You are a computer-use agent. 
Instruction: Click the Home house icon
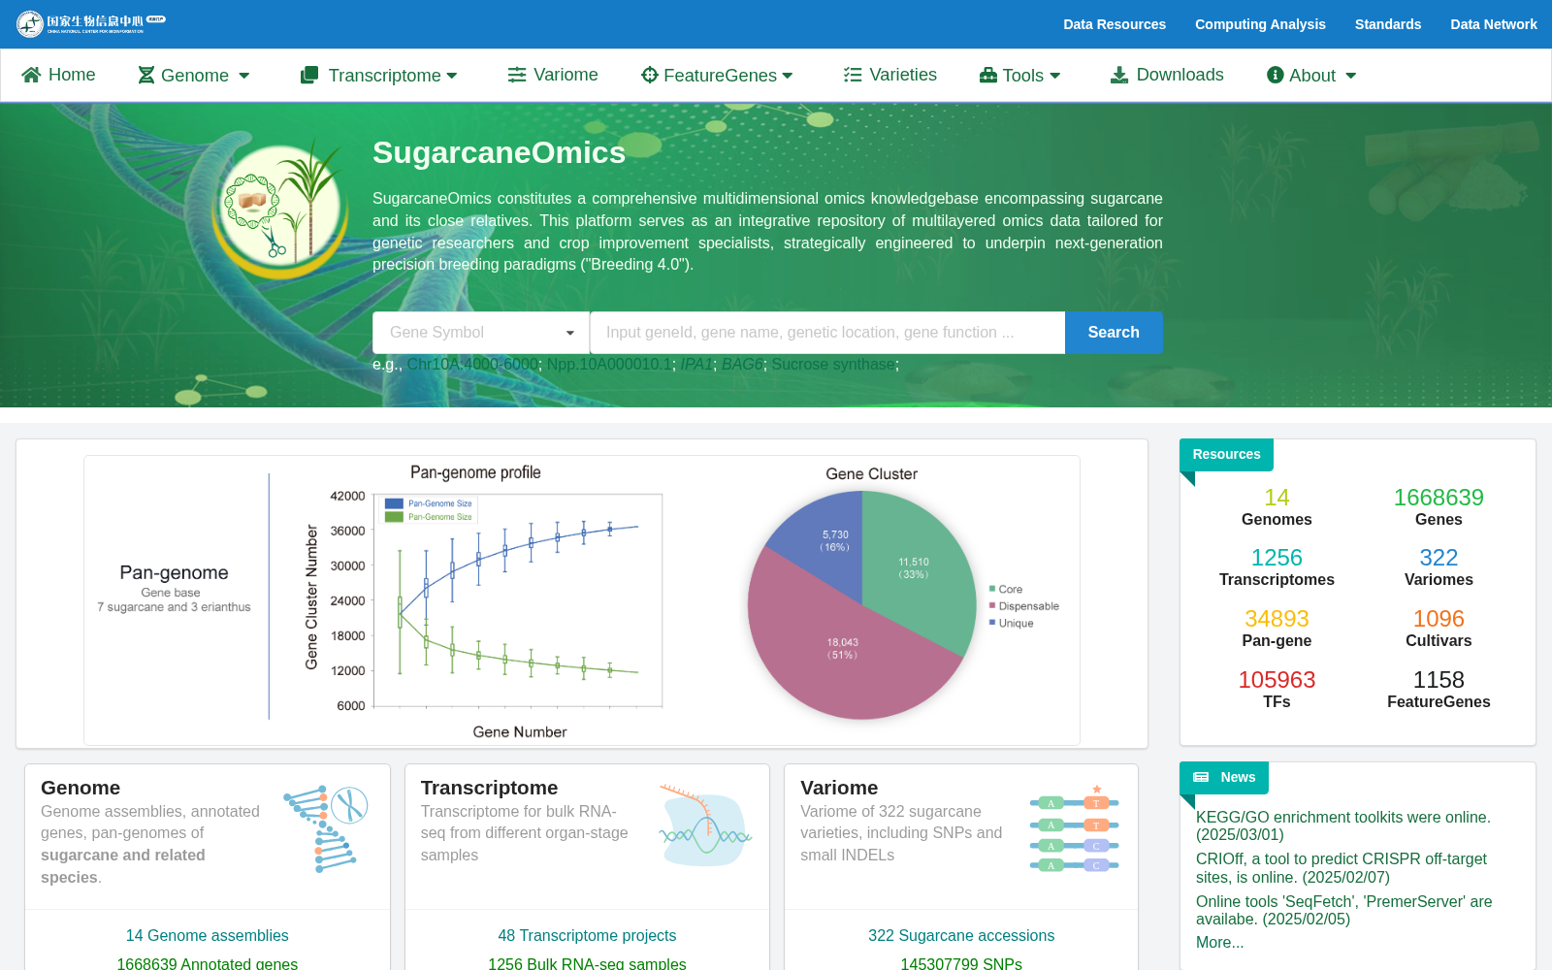pos(31,75)
